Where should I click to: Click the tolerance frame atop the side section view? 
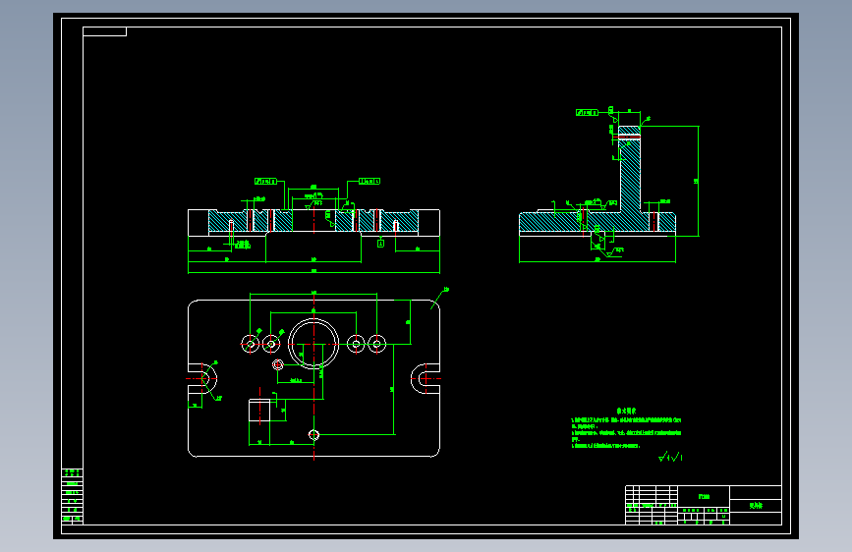587,113
